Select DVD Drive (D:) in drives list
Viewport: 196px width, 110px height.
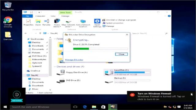(x=69, y=80)
